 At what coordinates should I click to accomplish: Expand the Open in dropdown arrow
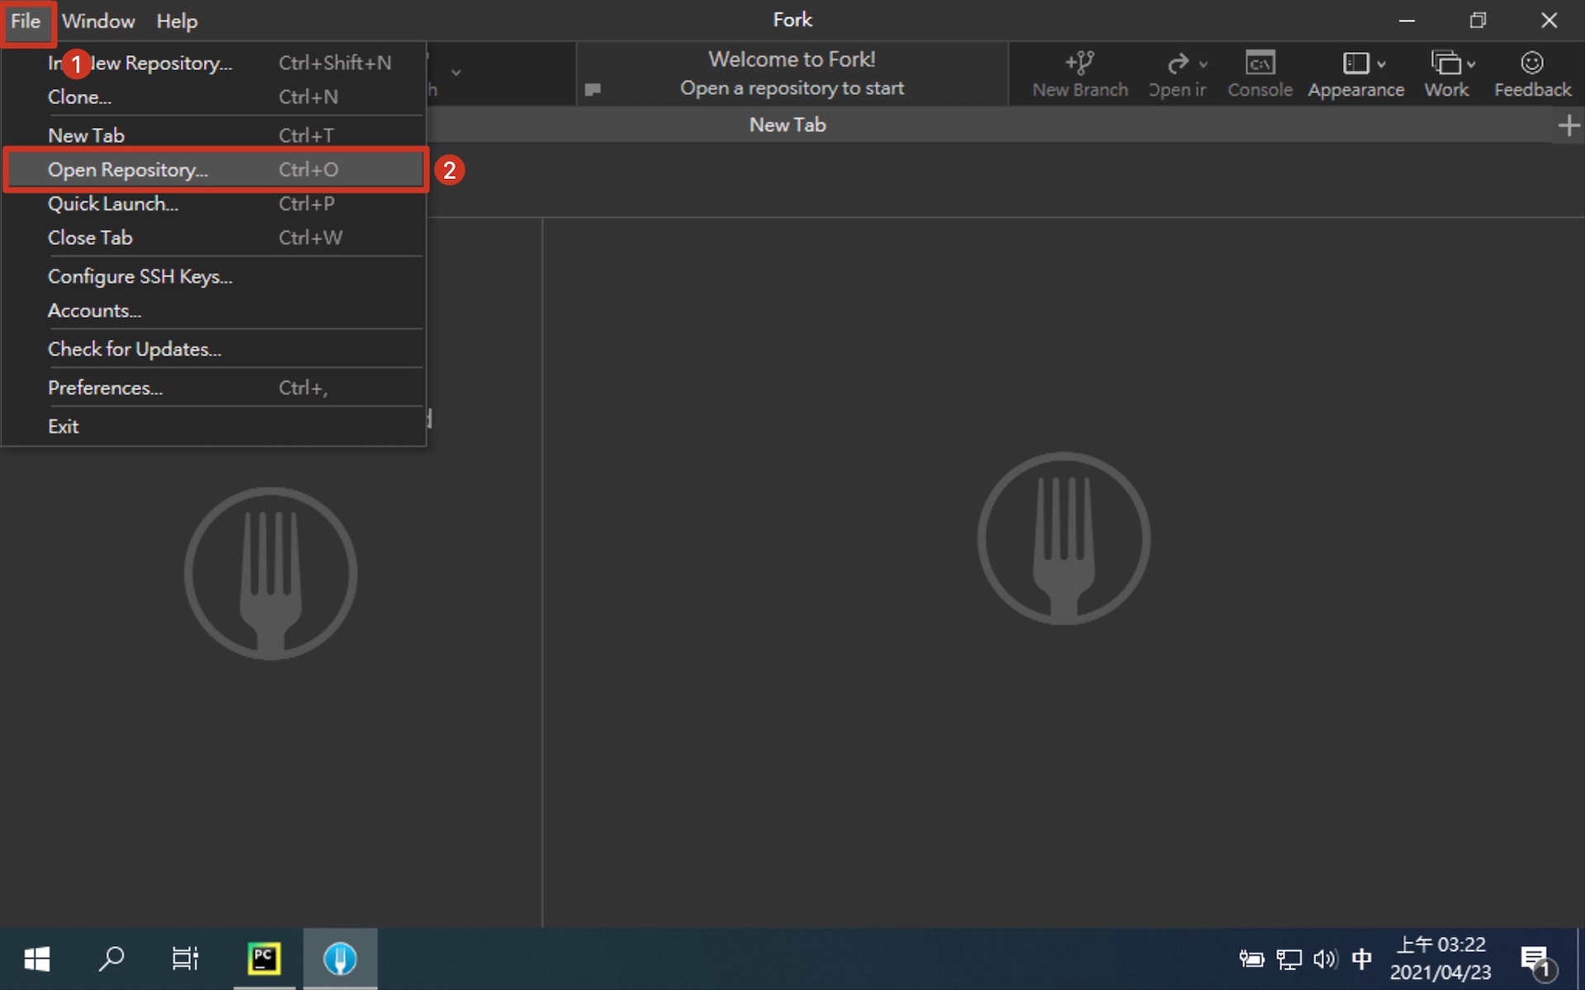[1204, 64]
